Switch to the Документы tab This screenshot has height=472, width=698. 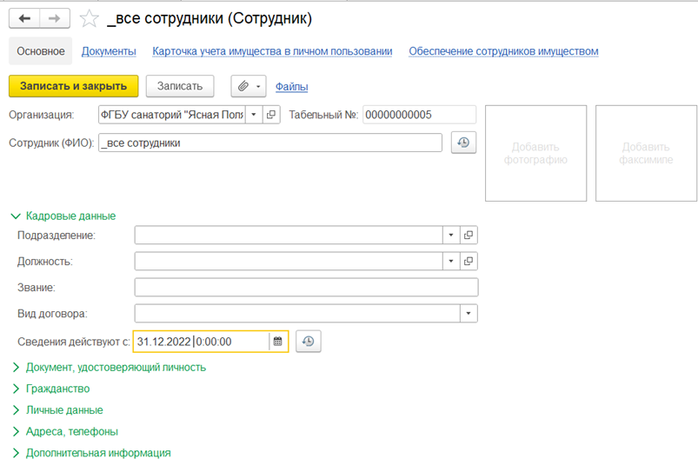point(109,51)
